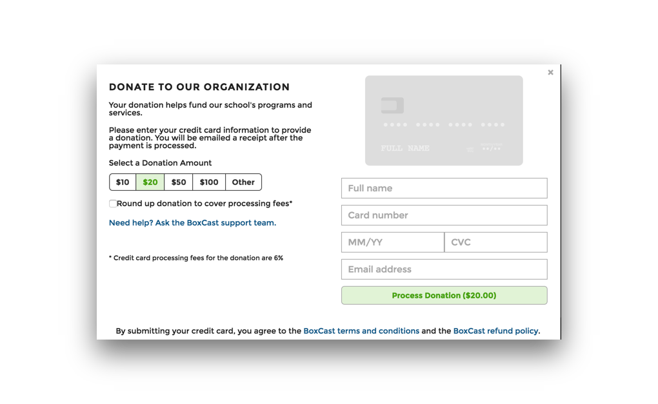Open BoxCast terms and conditions link

pyautogui.click(x=361, y=331)
